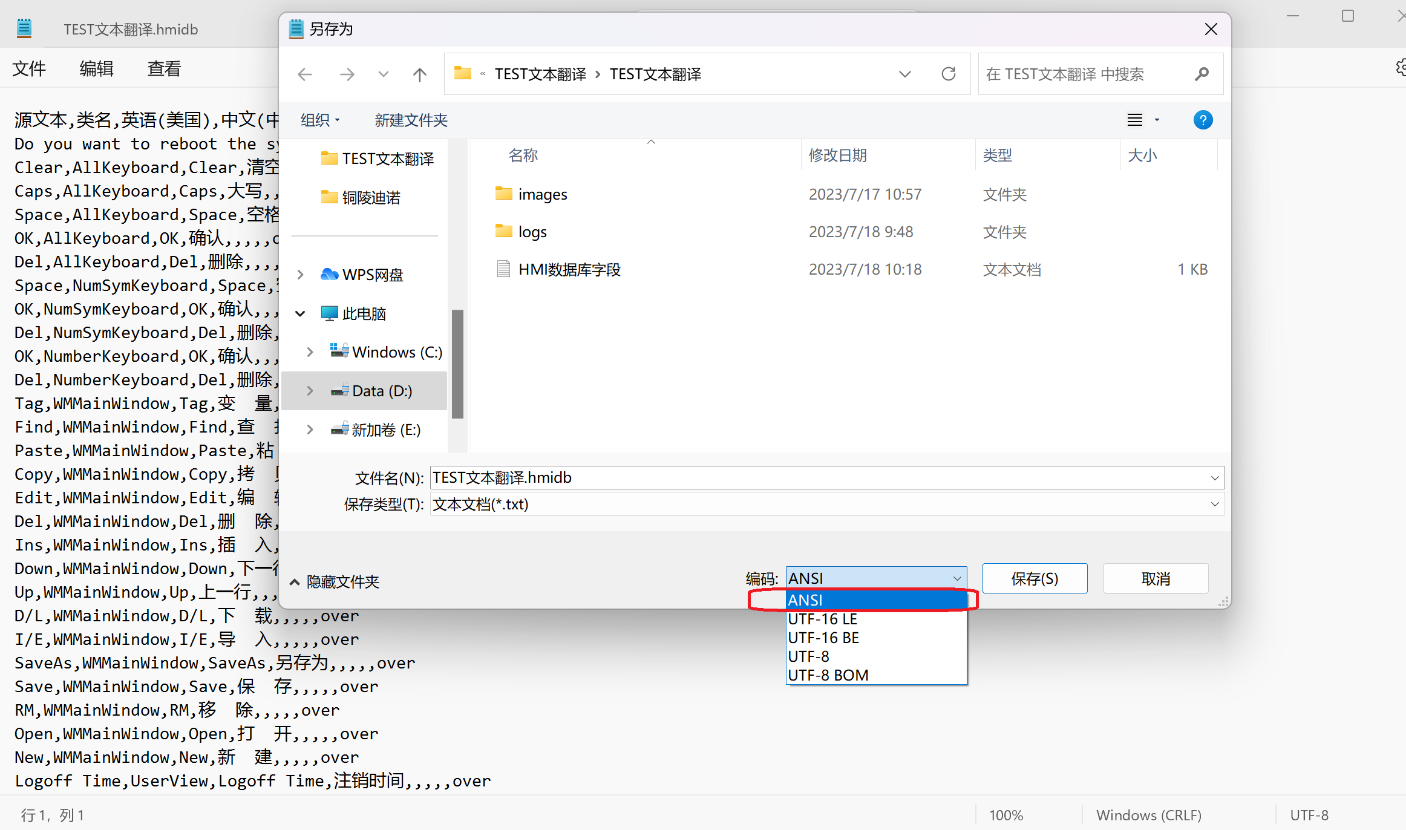Click the back arrow in Save As dialog

click(305, 74)
